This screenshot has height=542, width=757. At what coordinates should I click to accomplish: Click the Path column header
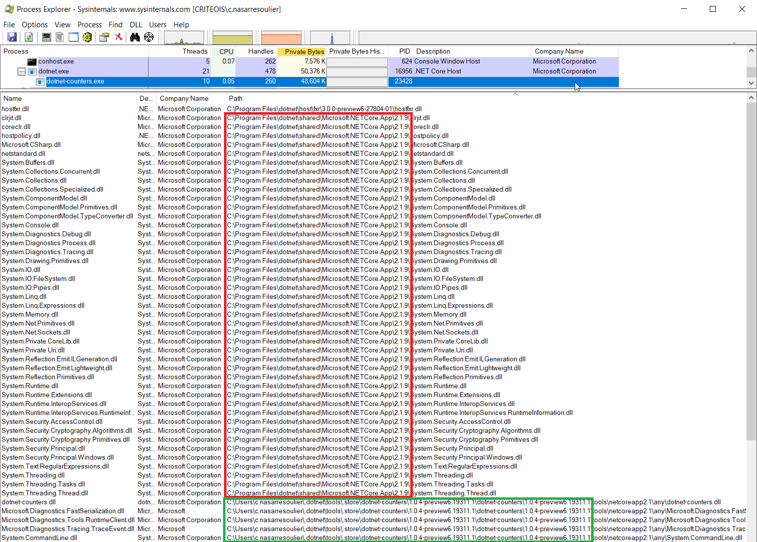[x=235, y=98]
